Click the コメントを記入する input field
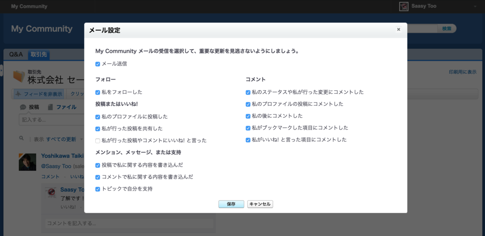 pyautogui.click(x=129, y=223)
